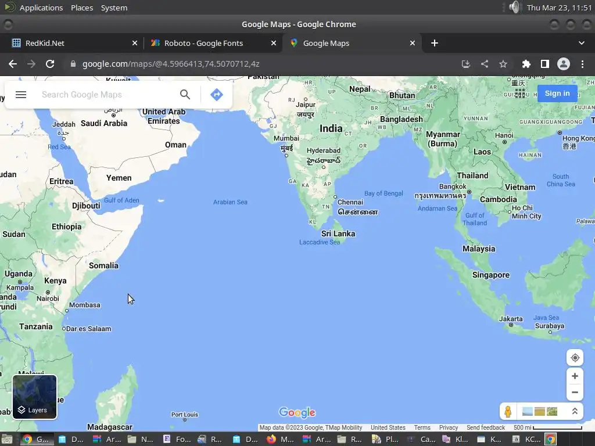595x446 pixels.
Task: Go forward in Chrome
Action: [x=31, y=64]
